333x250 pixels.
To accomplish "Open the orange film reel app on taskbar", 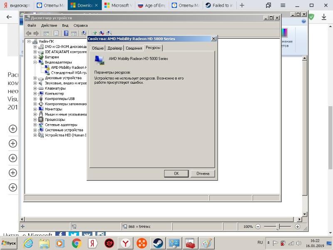I will pos(142,243).
